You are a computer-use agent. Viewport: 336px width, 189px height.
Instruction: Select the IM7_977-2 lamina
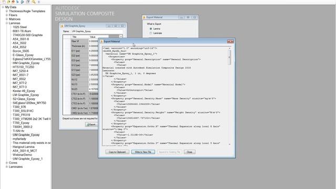(x=20, y=83)
